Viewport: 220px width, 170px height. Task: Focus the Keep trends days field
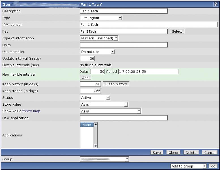coord(90,91)
